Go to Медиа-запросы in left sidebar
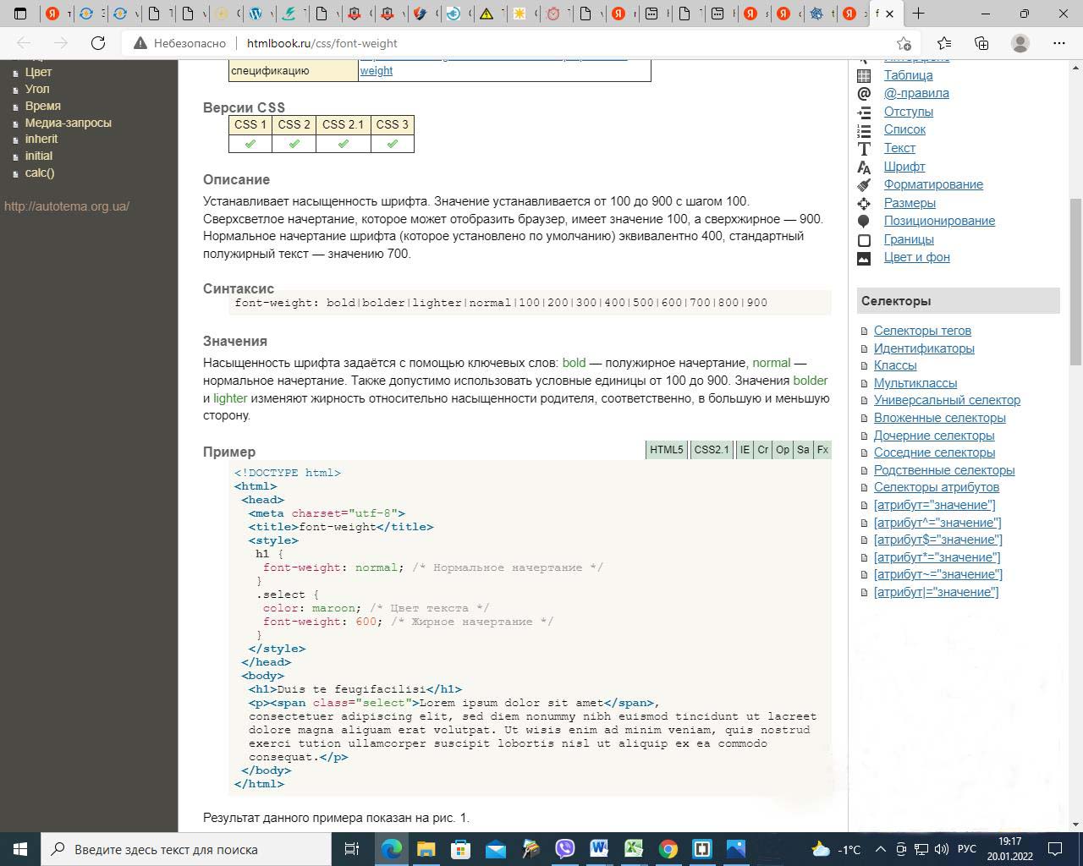The height and width of the screenshot is (866, 1083). (x=68, y=123)
